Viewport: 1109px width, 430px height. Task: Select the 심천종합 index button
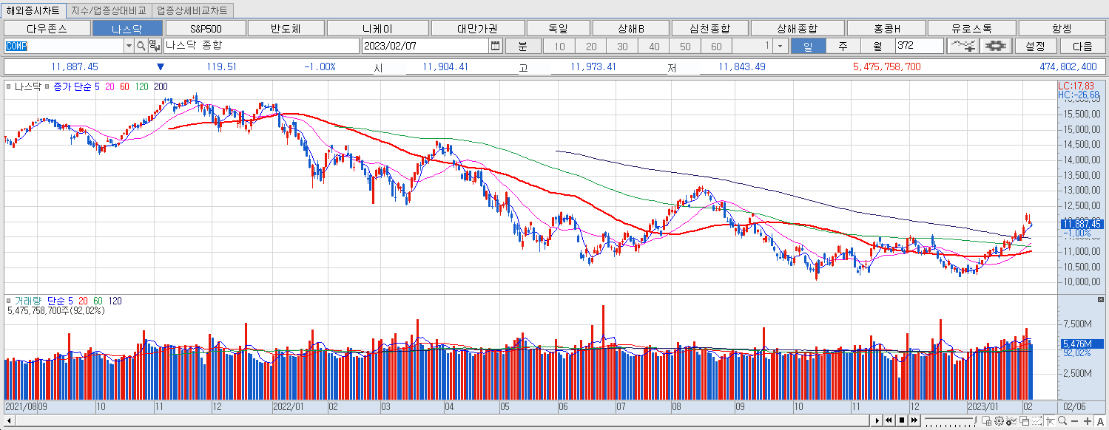(x=709, y=28)
